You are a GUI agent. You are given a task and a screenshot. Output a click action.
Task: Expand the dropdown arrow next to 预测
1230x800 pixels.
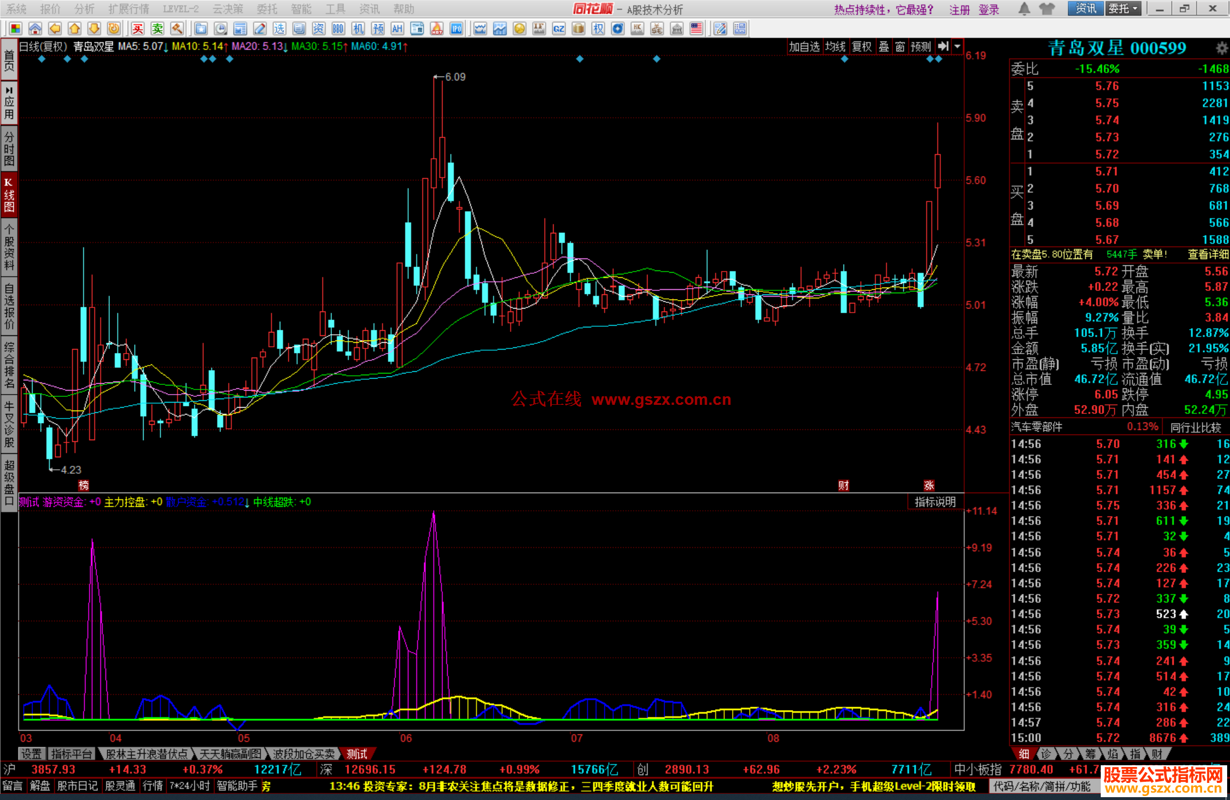point(957,47)
